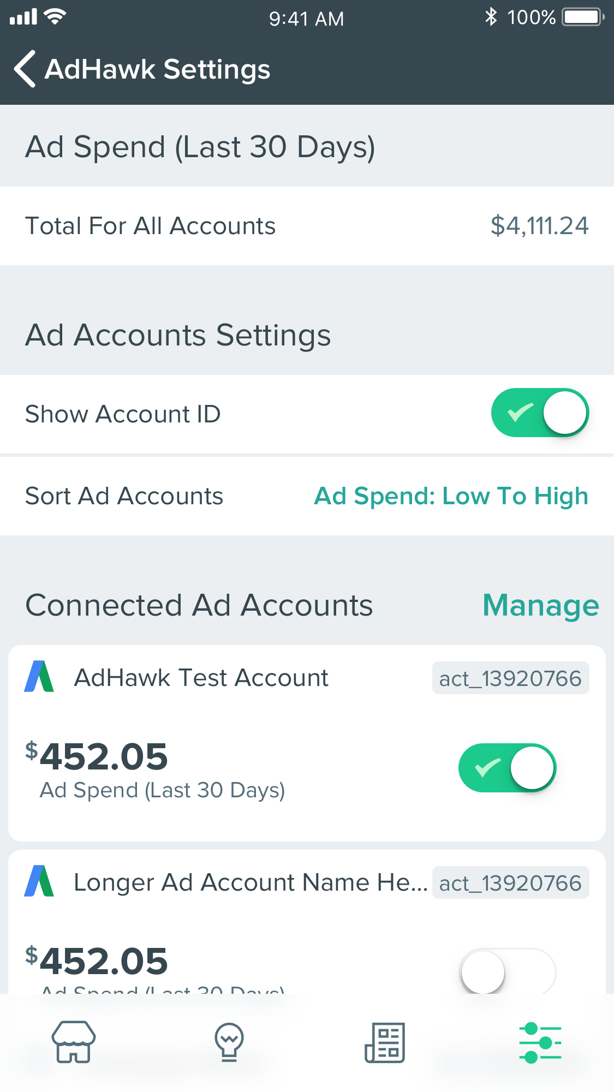Screen dimensions: 614x1092
Task: Tap Longer Ad Account ID badge
Action: [x=510, y=883]
